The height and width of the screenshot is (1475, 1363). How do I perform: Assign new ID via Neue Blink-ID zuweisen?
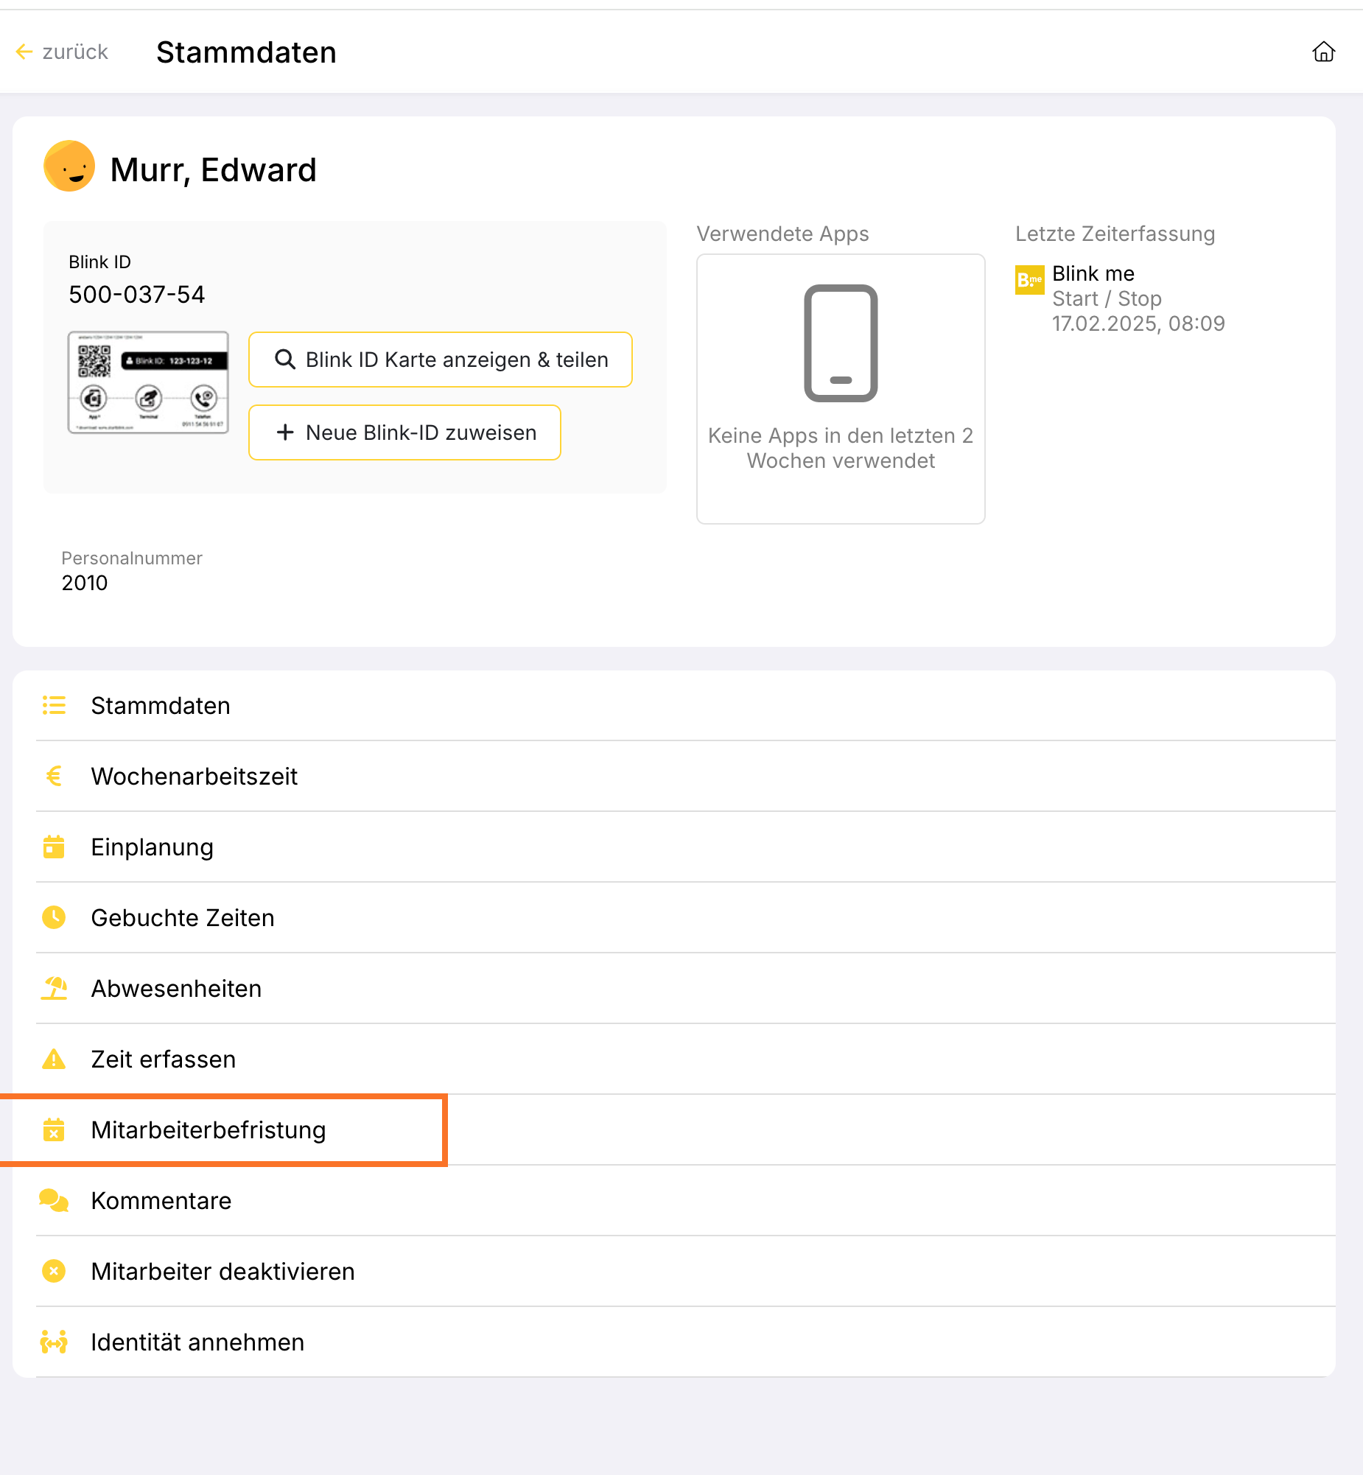[404, 432]
